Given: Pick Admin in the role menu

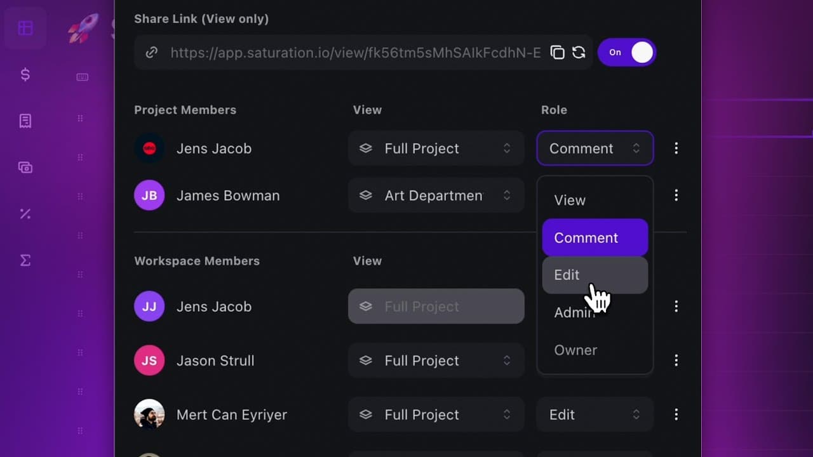Looking at the screenshot, I should coord(595,312).
